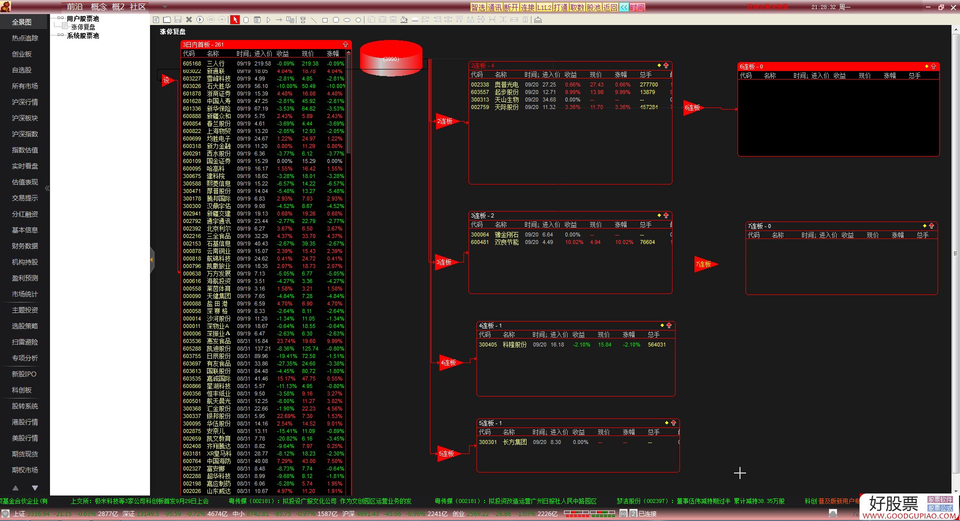
Task: Select the diagonal line drawing tool
Action: pyautogui.click(x=314, y=20)
